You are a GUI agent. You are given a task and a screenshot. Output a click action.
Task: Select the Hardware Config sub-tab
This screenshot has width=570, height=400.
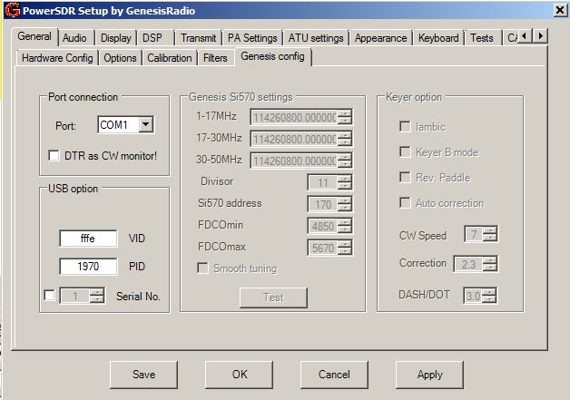coord(57,58)
